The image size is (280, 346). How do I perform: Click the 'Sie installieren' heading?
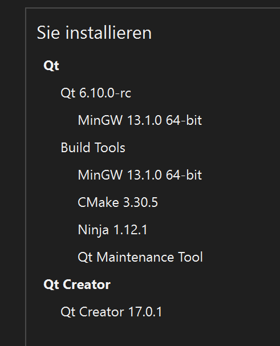(x=94, y=32)
